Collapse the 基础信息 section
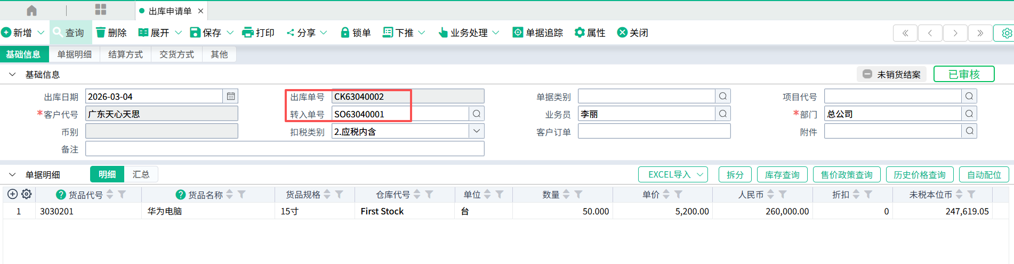 coord(12,75)
